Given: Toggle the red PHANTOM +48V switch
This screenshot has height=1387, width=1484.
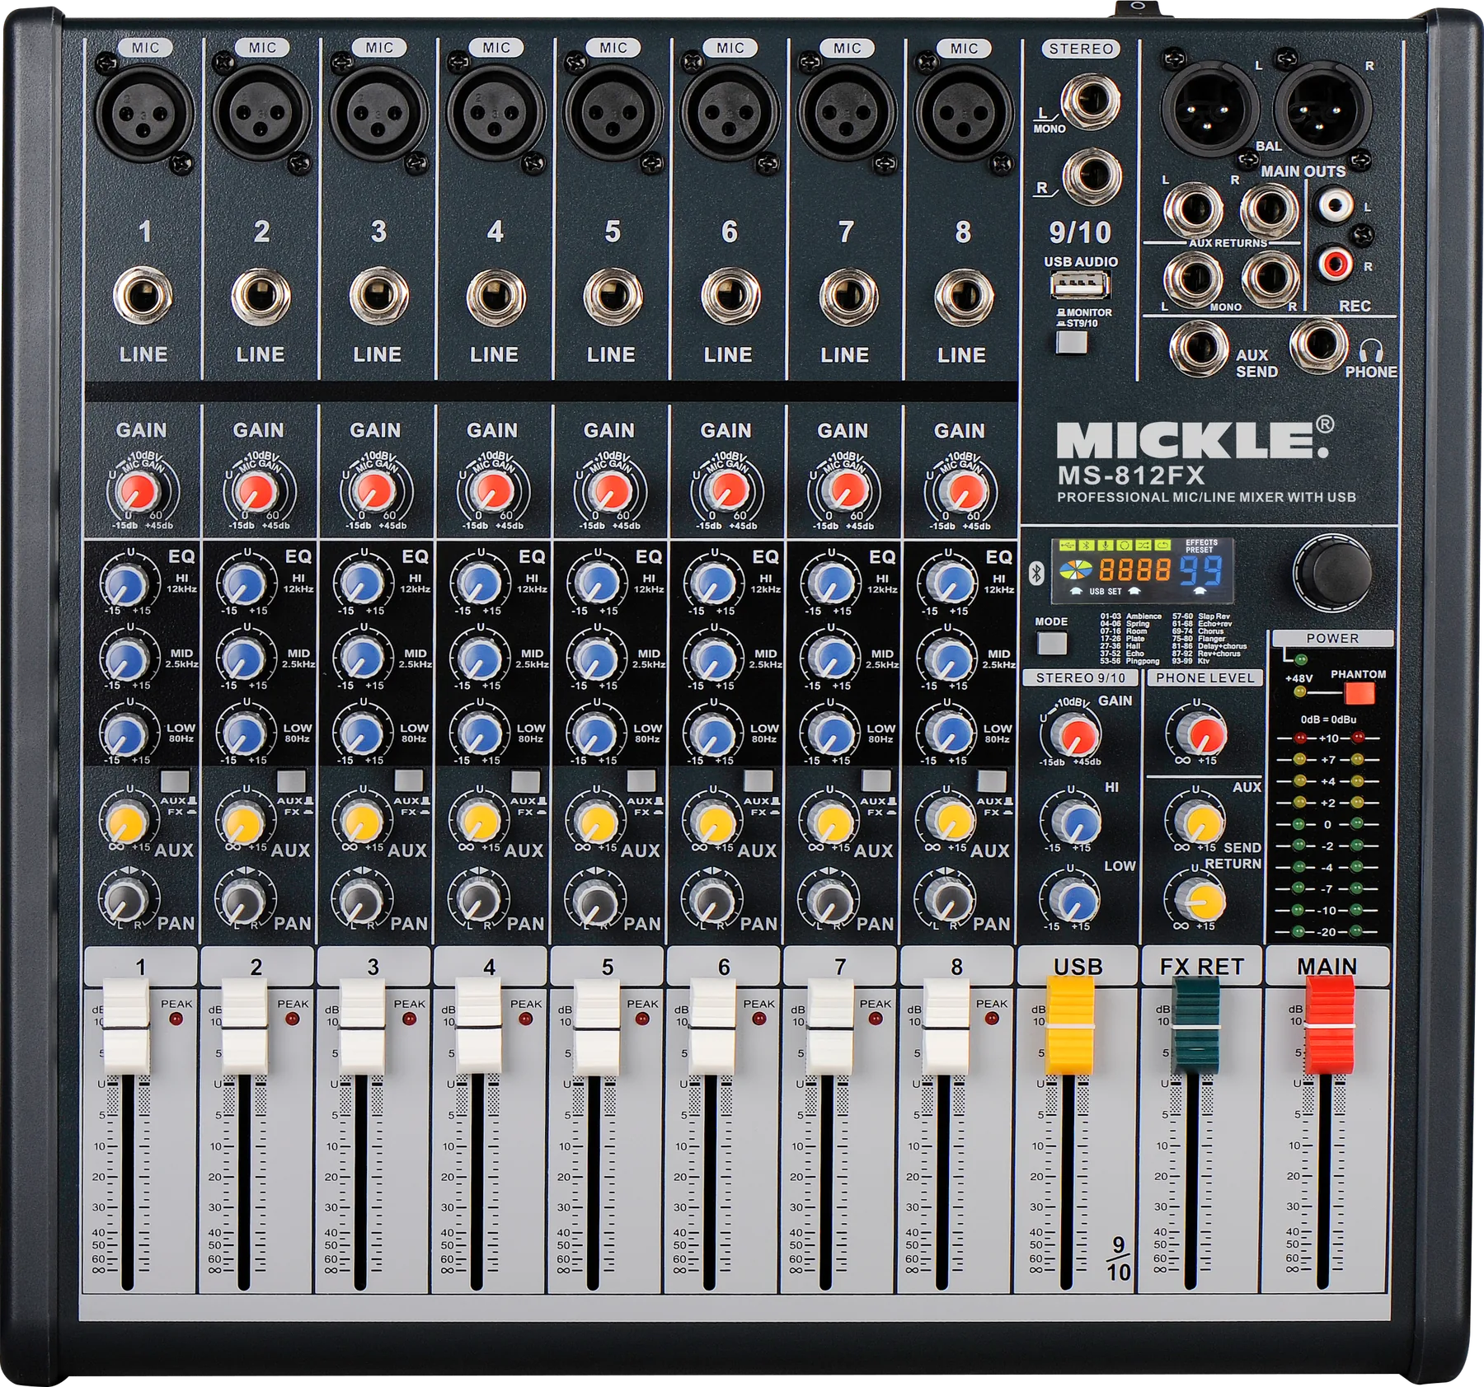Looking at the screenshot, I should pos(1360,694).
